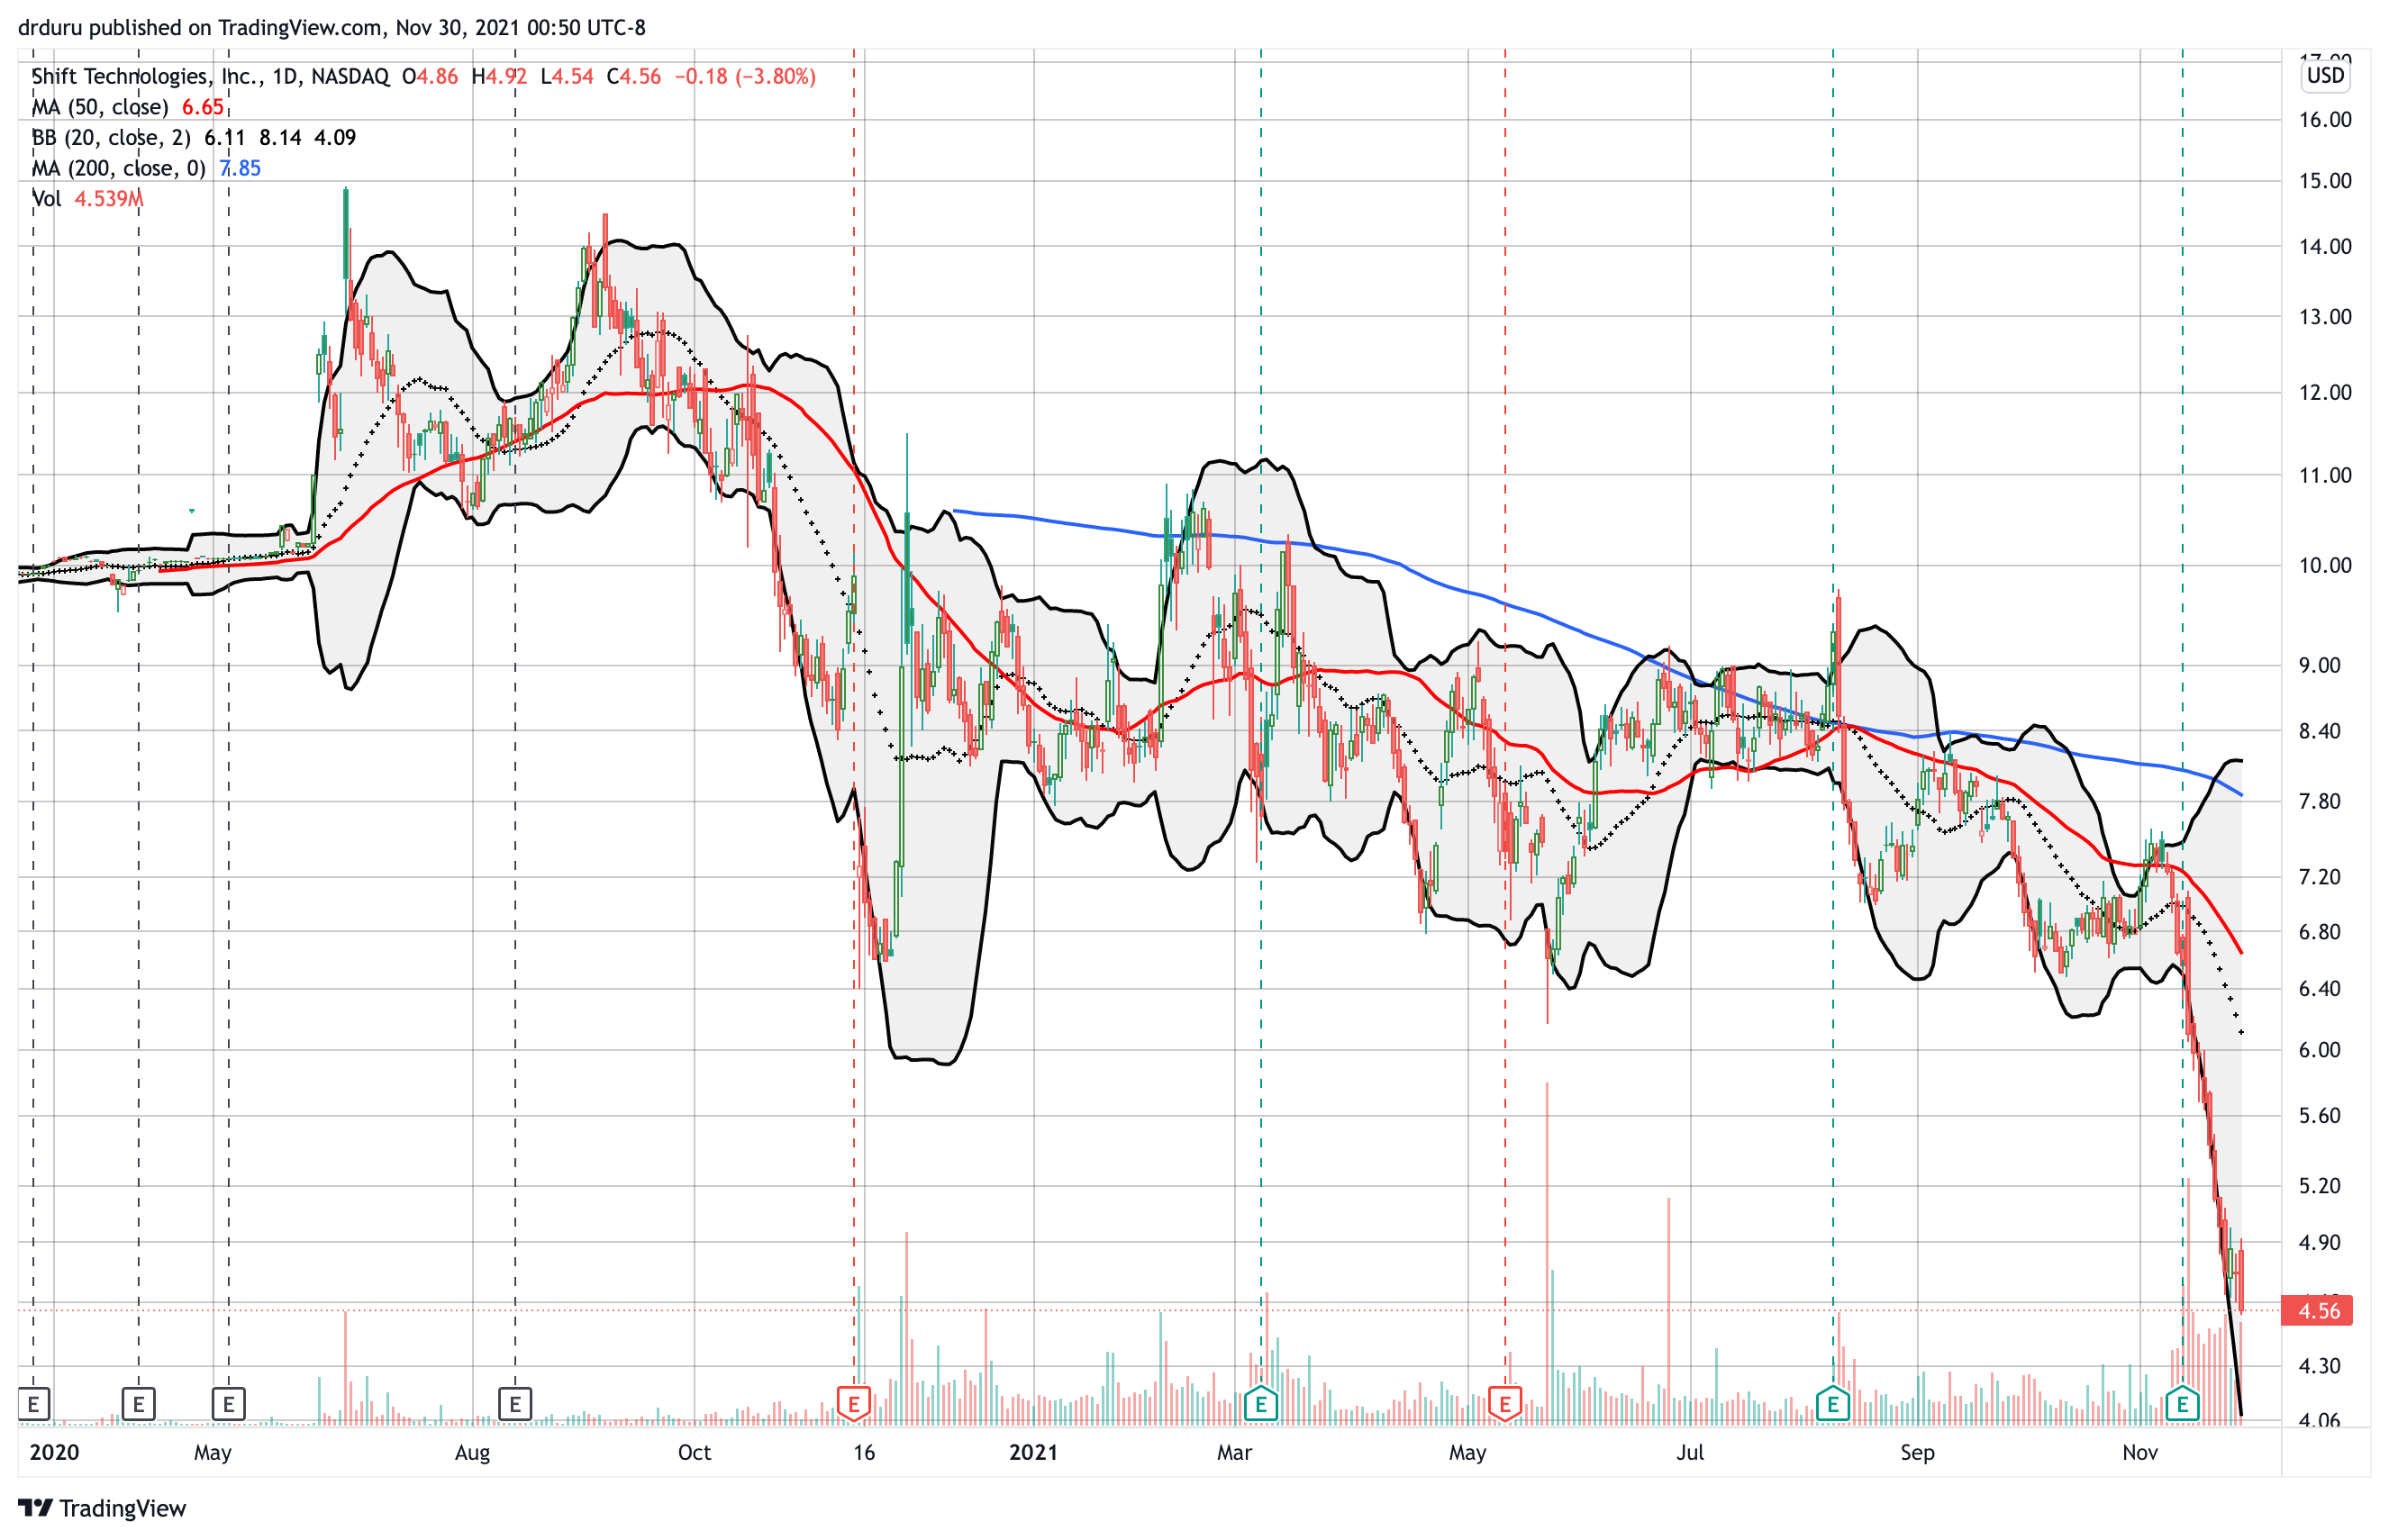Click the teal earnings icon before September
The height and width of the screenshot is (1540, 2389).
coord(1832,1403)
